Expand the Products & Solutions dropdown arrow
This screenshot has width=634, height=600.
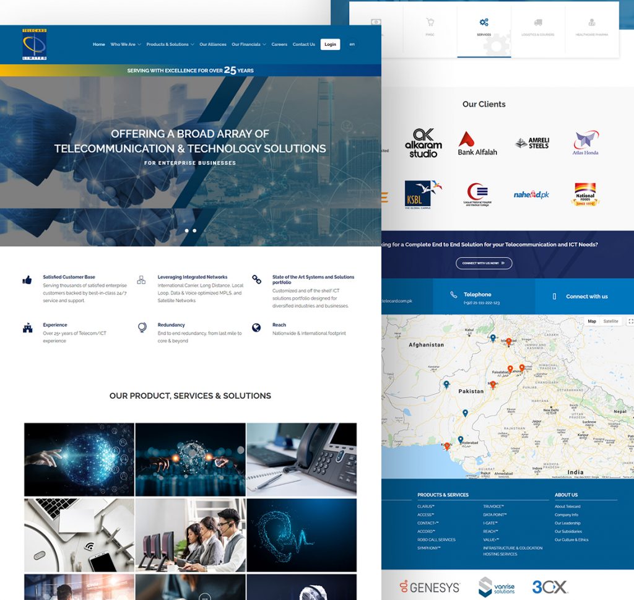[193, 45]
